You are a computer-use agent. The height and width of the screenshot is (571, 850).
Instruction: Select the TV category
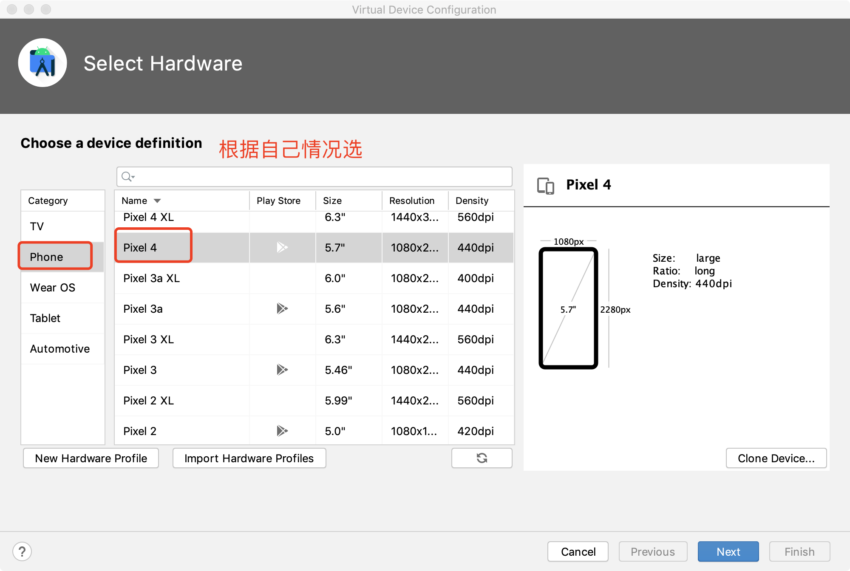coord(63,226)
